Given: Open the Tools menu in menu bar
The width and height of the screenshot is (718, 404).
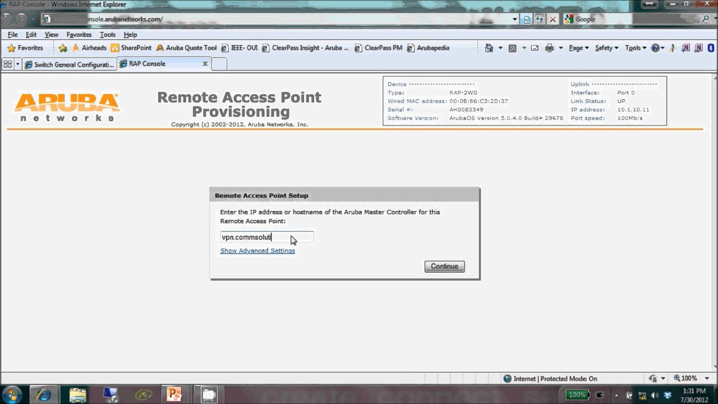Looking at the screenshot, I should [108, 35].
